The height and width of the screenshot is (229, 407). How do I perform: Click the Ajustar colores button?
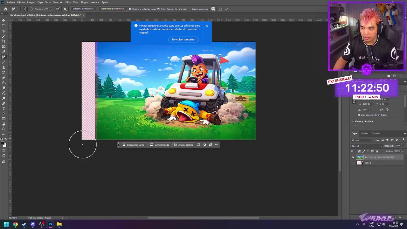pos(183,145)
